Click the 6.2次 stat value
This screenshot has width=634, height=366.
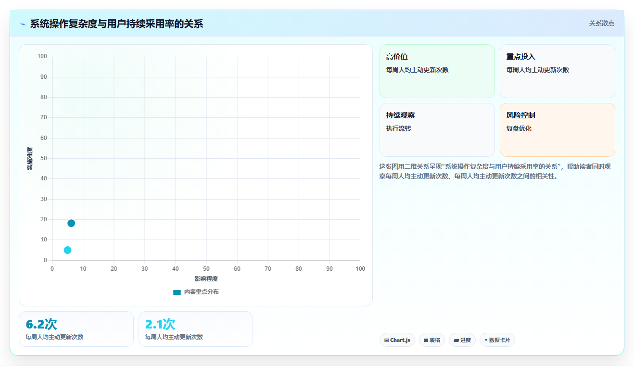[x=41, y=324]
